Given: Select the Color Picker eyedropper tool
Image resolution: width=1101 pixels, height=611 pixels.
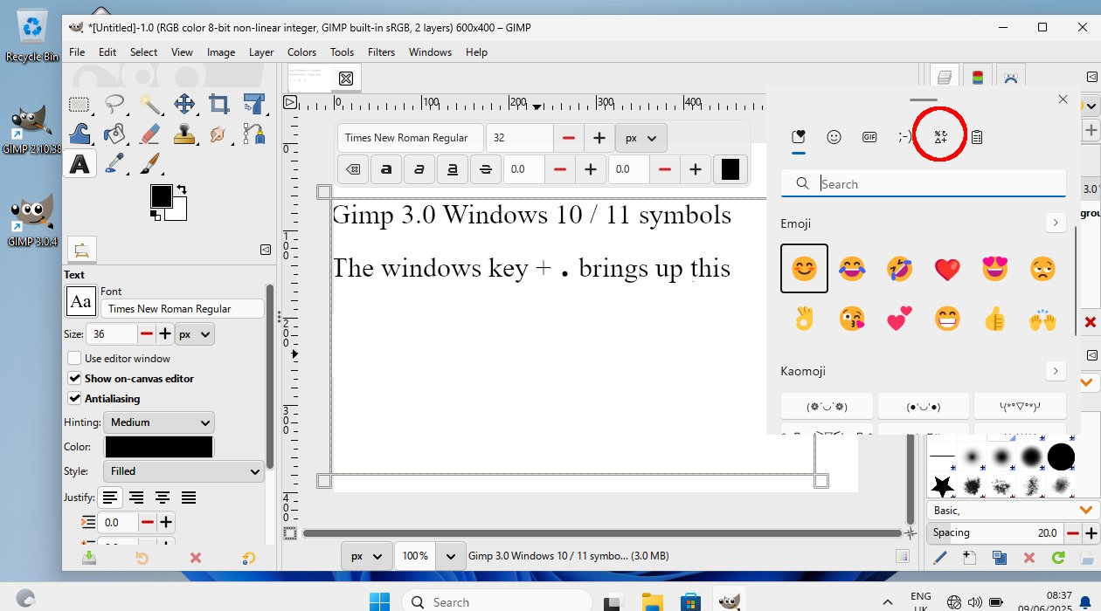Looking at the screenshot, I should [114, 163].
